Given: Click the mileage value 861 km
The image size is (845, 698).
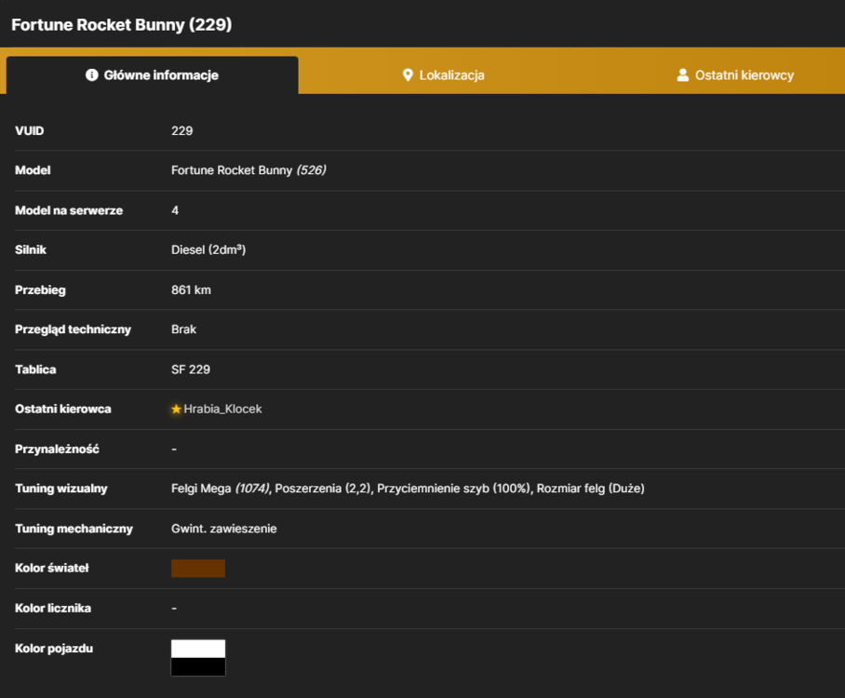Looking at the screenshot, I should tap(192, 290).
